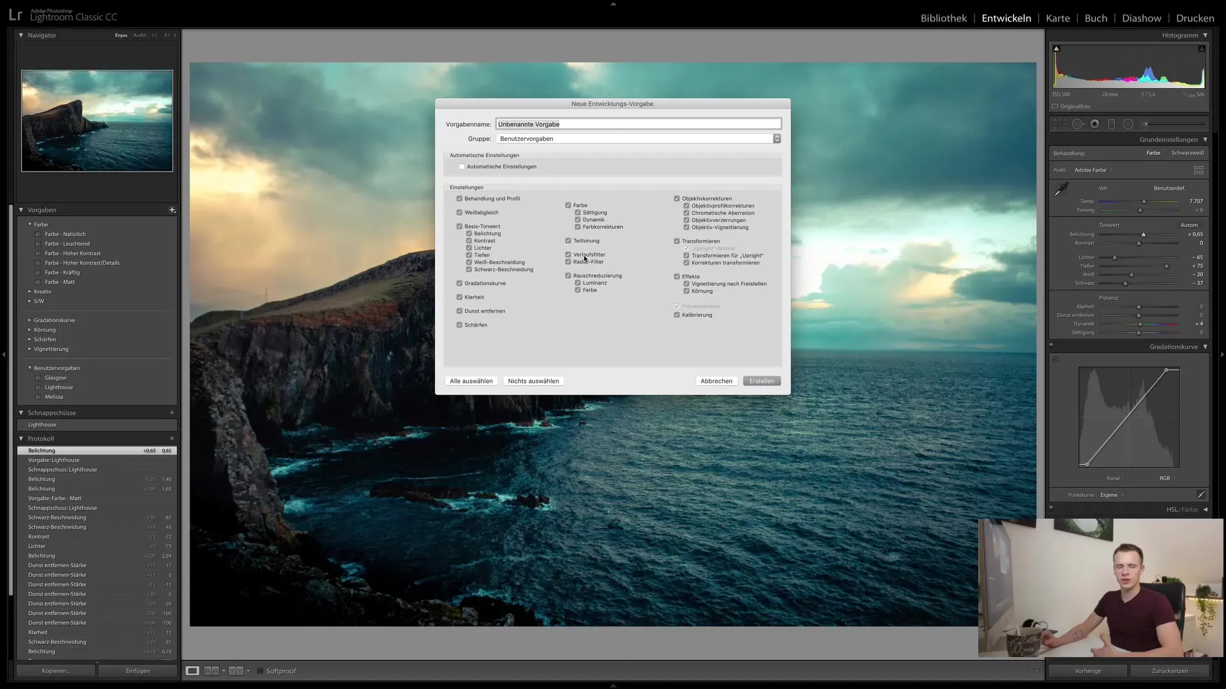Screen dimensions: 1226x689
Task: Click Nichts auswählen button
Action: [533, 382]
